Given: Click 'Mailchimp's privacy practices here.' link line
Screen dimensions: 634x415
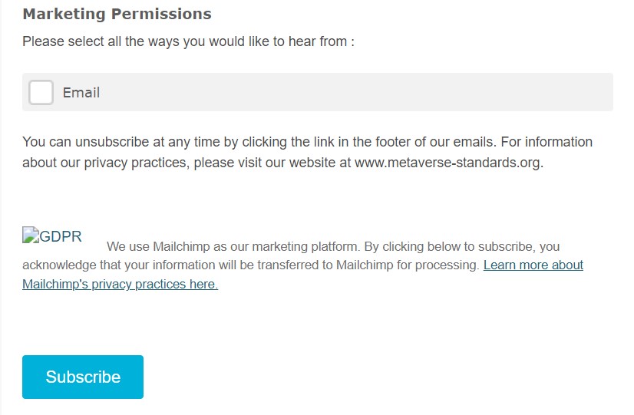Looking at the screenshot, I should (120, 285).
